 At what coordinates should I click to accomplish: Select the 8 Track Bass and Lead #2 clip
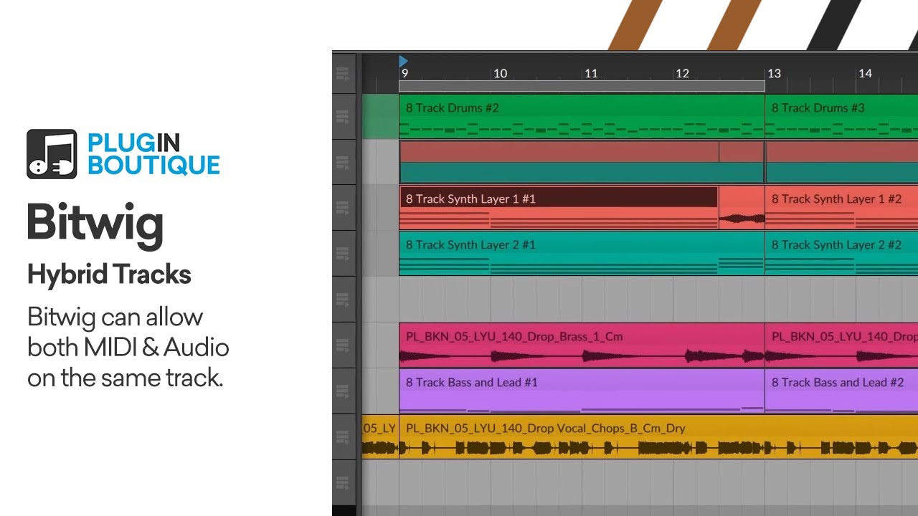point(841,391)
